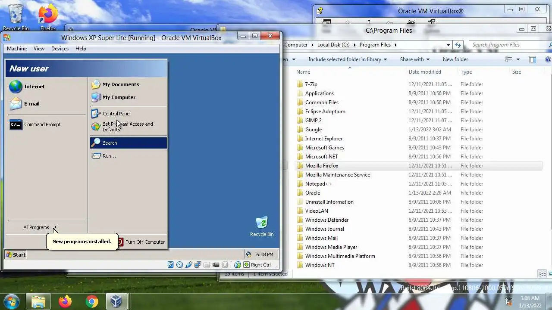Image resolution: width=552 pixels, height=310 pixels.
Task: Click the green arrow host key icon
Action: [247, 265]
